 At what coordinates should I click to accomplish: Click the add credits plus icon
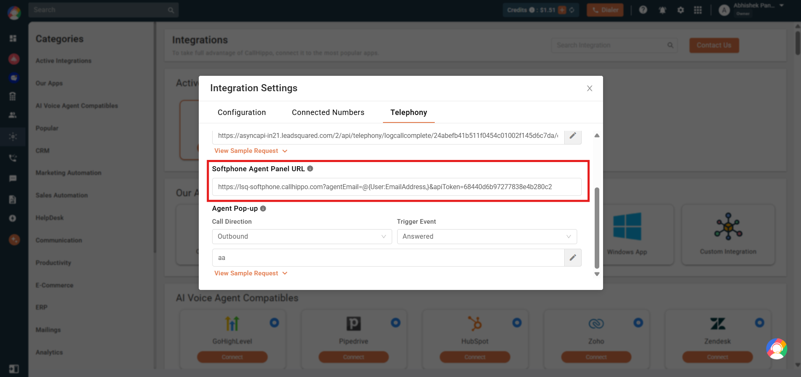pyautogui.click(x=562, y=10)
